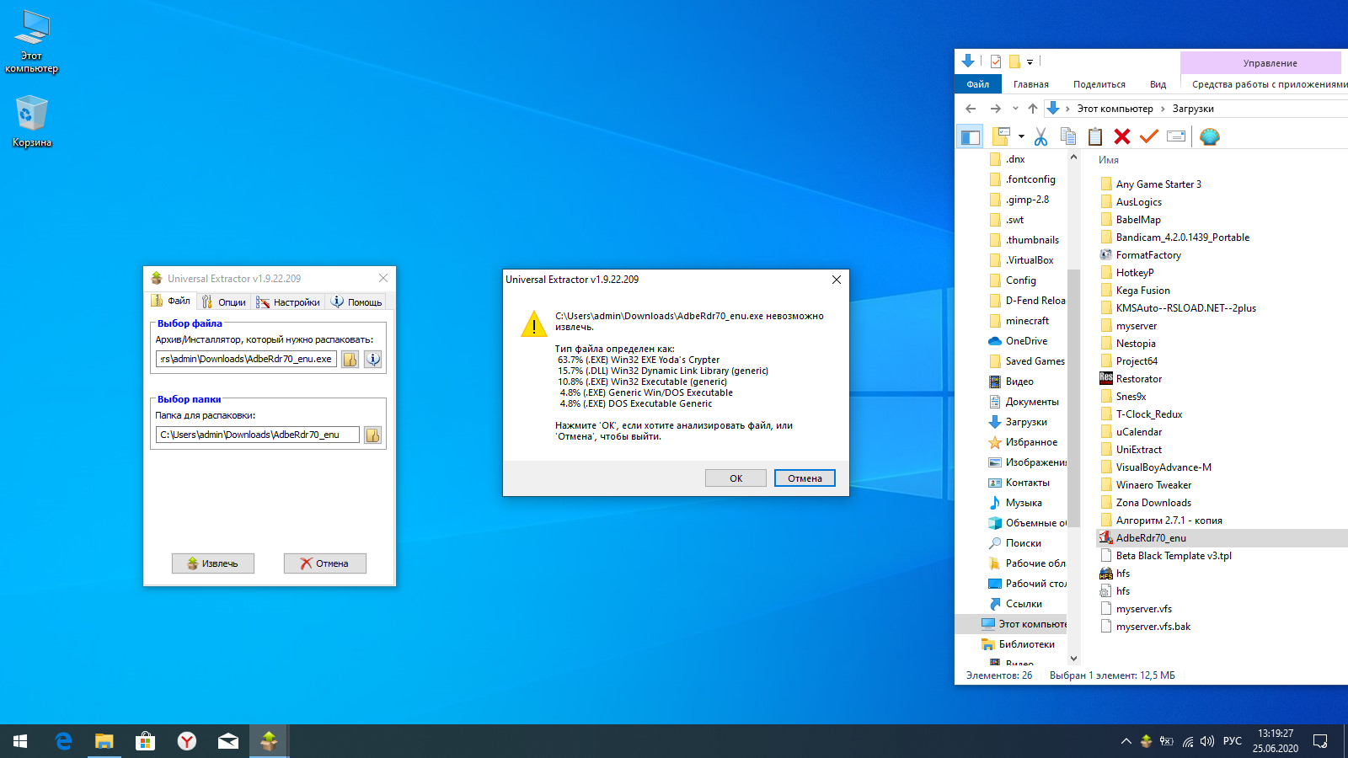Screen dimensions: 1348x758
Task: Toggle the navigation pane button in Explorer
Action: (x=971, y=136)
